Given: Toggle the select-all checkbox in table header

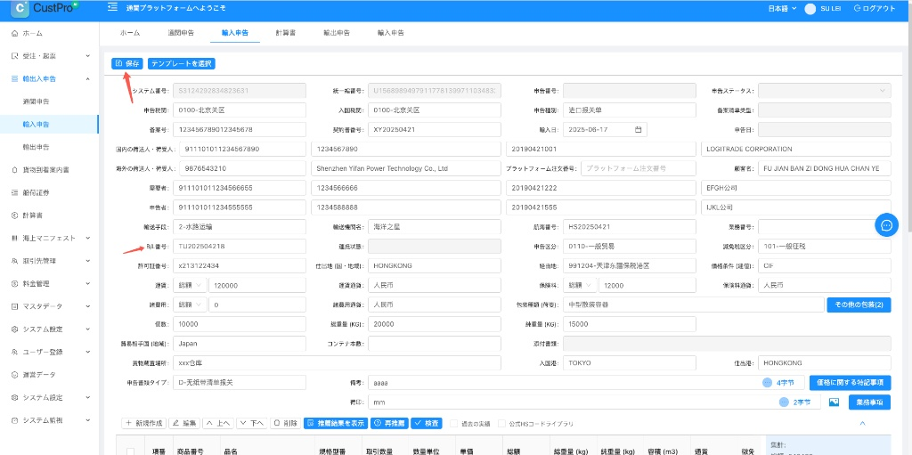Looking at the screenshot, I should (130, 451).
